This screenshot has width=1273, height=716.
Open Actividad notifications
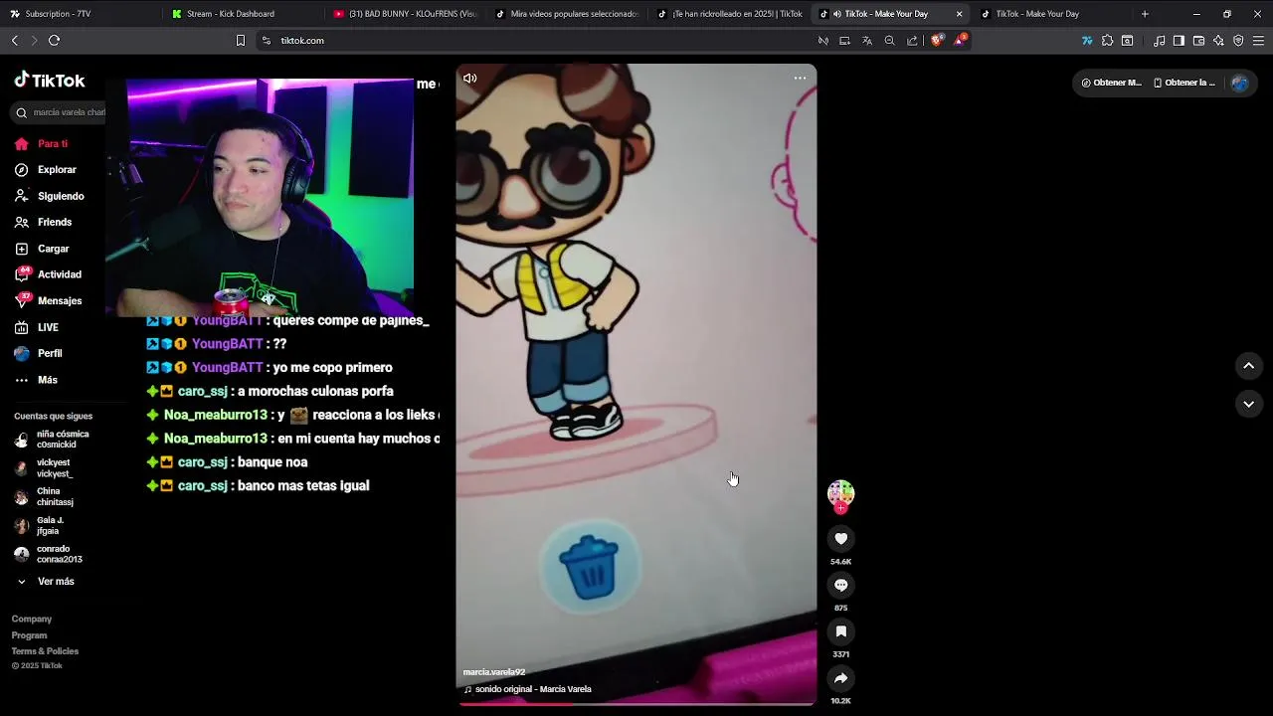pyautogui.click(x=48, y=274)
